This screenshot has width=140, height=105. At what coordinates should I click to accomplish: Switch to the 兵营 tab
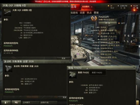click(82, 13)
